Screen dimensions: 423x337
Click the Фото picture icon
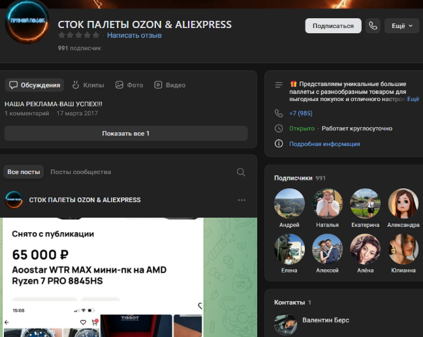click(x=119, y=85)
